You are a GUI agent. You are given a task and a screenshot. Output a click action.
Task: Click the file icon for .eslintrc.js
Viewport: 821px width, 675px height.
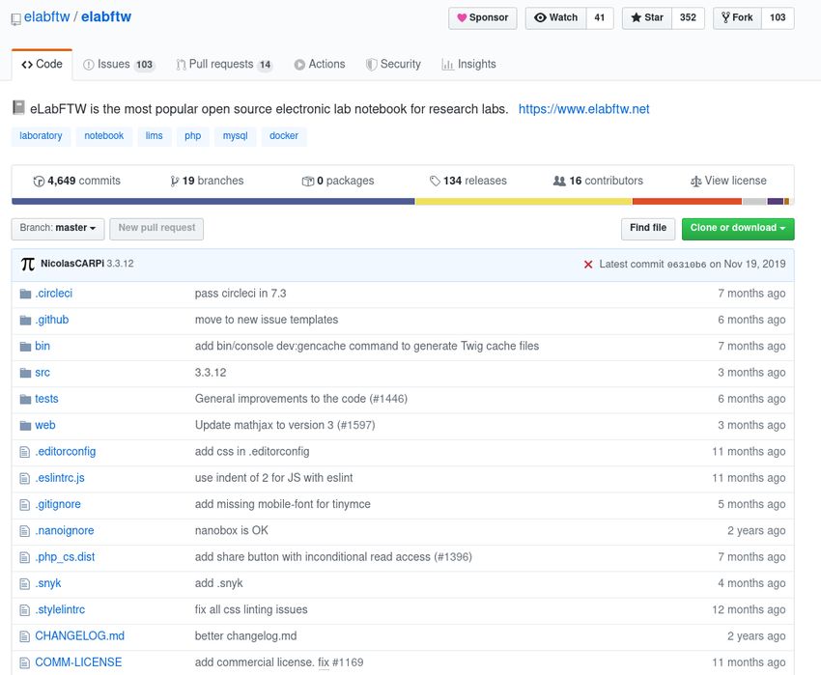click(24, 478)
